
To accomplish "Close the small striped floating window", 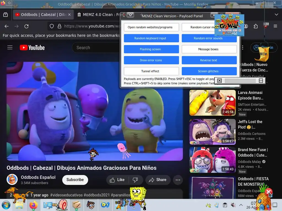I will pos(219,81).
